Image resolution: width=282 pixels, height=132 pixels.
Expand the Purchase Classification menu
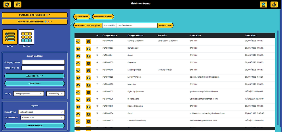(35, 22)
